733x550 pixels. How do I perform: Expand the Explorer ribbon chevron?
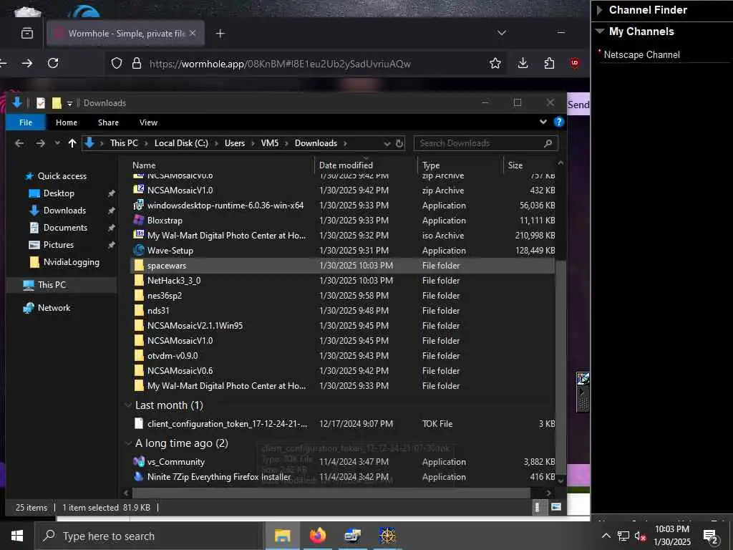[x=543, y=122]
